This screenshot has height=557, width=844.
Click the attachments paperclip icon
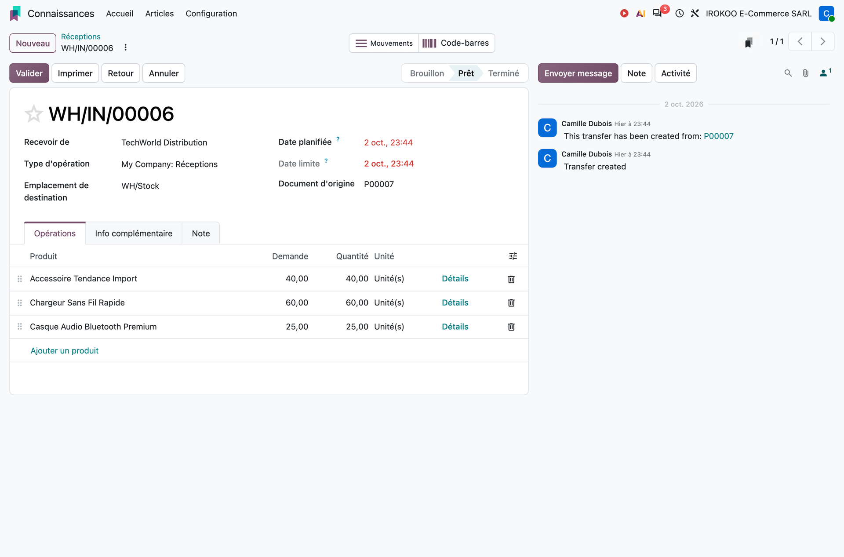click(x=805, y=73)
